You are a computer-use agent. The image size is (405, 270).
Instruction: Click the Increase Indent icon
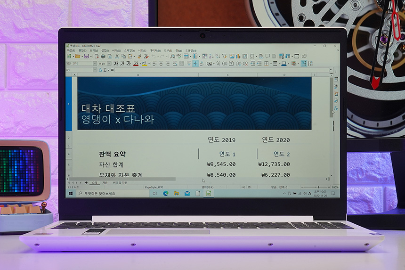[x=253, y=63]
